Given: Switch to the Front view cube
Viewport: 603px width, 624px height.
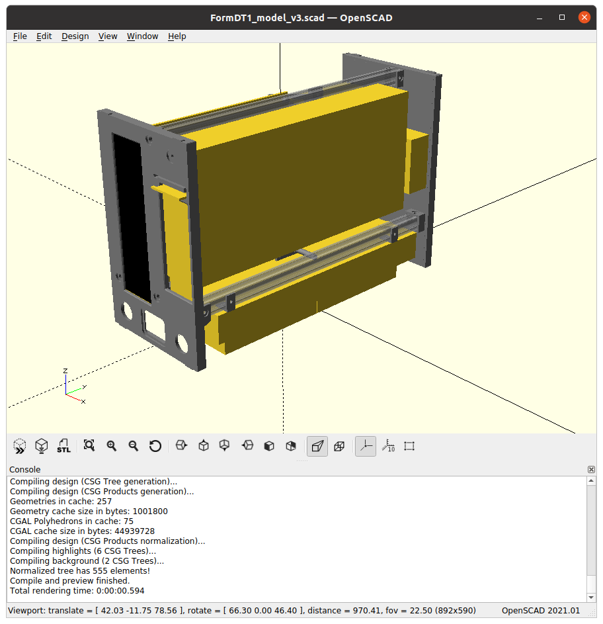Looking at the screenshot, I should pyautogui.click(x=269, y=446).
